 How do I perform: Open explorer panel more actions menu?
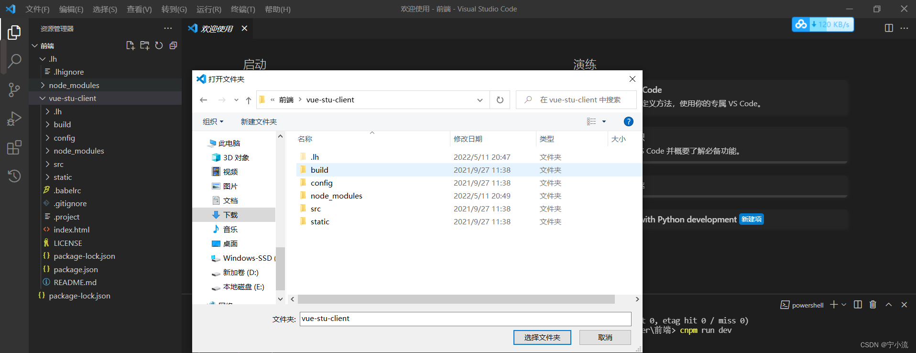168,28
